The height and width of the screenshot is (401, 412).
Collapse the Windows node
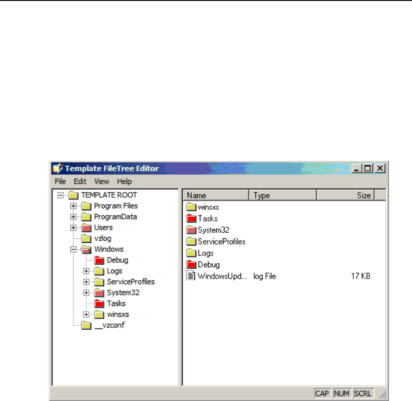point(73,249)
